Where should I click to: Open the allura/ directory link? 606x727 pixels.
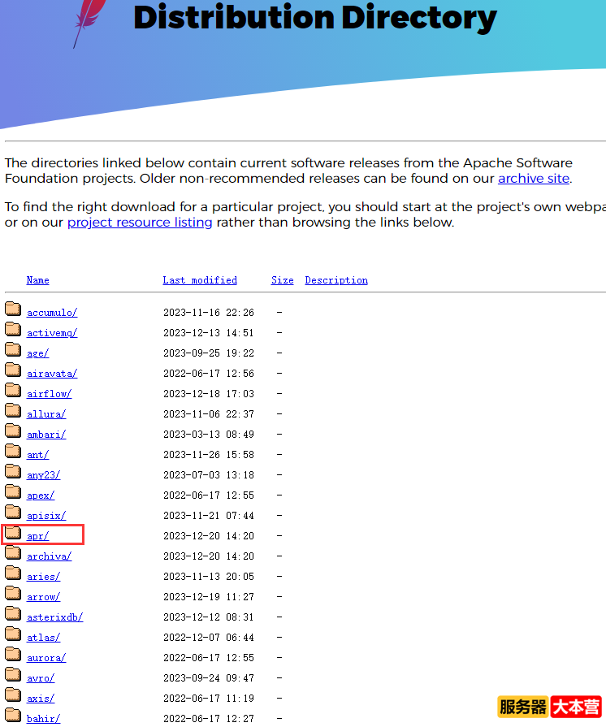pyautogui.click(x=46, y=414)
